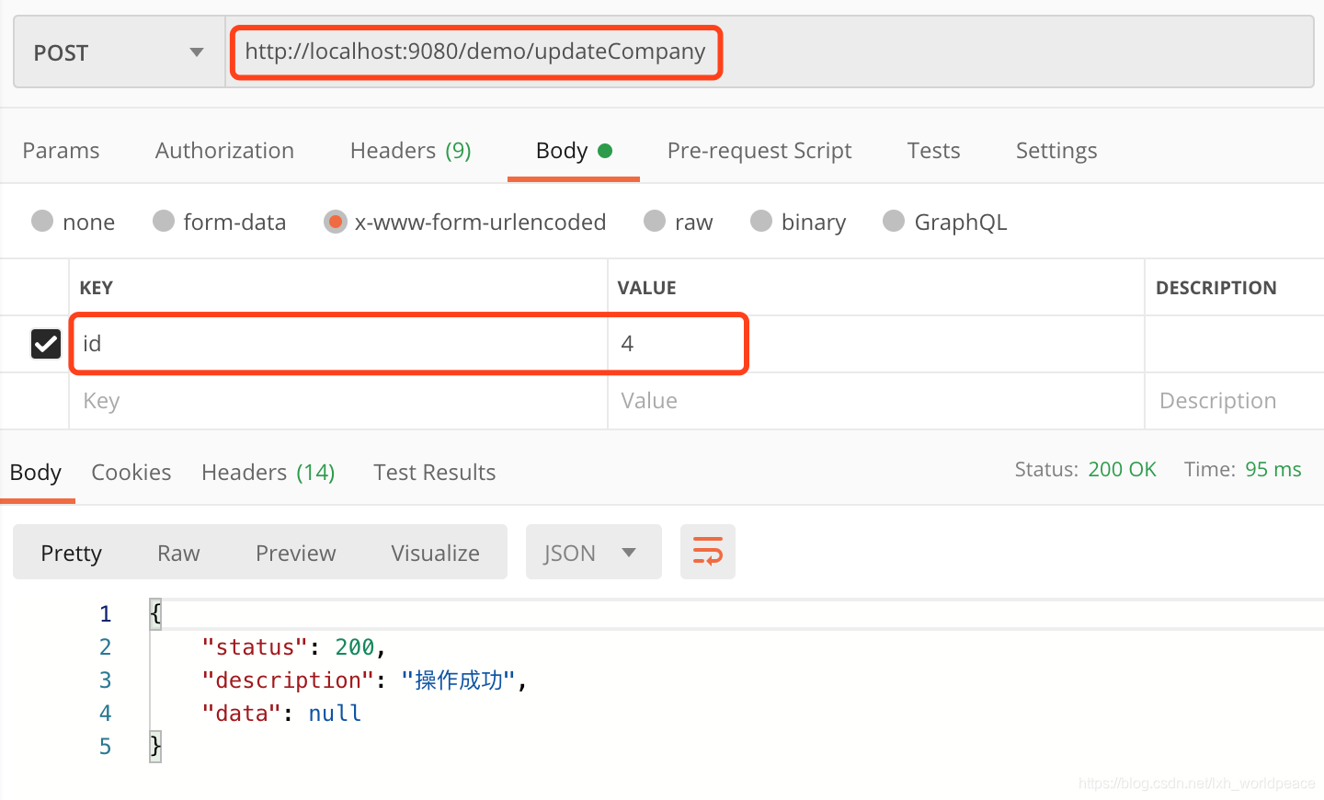The image size is (1324, 800).
Task: Open the Pre-request Script tab
Action: 759,151
